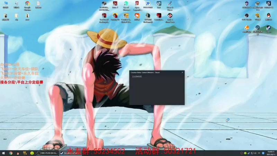
Task: Open the taskbar clock and date
Action: click(x=271, y=153)
